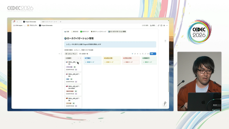Screen dimensions: 229x129
Task: Select the ローカライゼーション管理 tab
Action: tap(117, 32)
